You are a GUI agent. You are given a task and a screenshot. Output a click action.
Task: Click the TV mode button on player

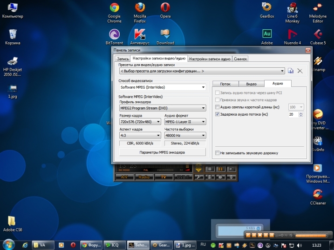pyautogui.click(x=164, y=177)
